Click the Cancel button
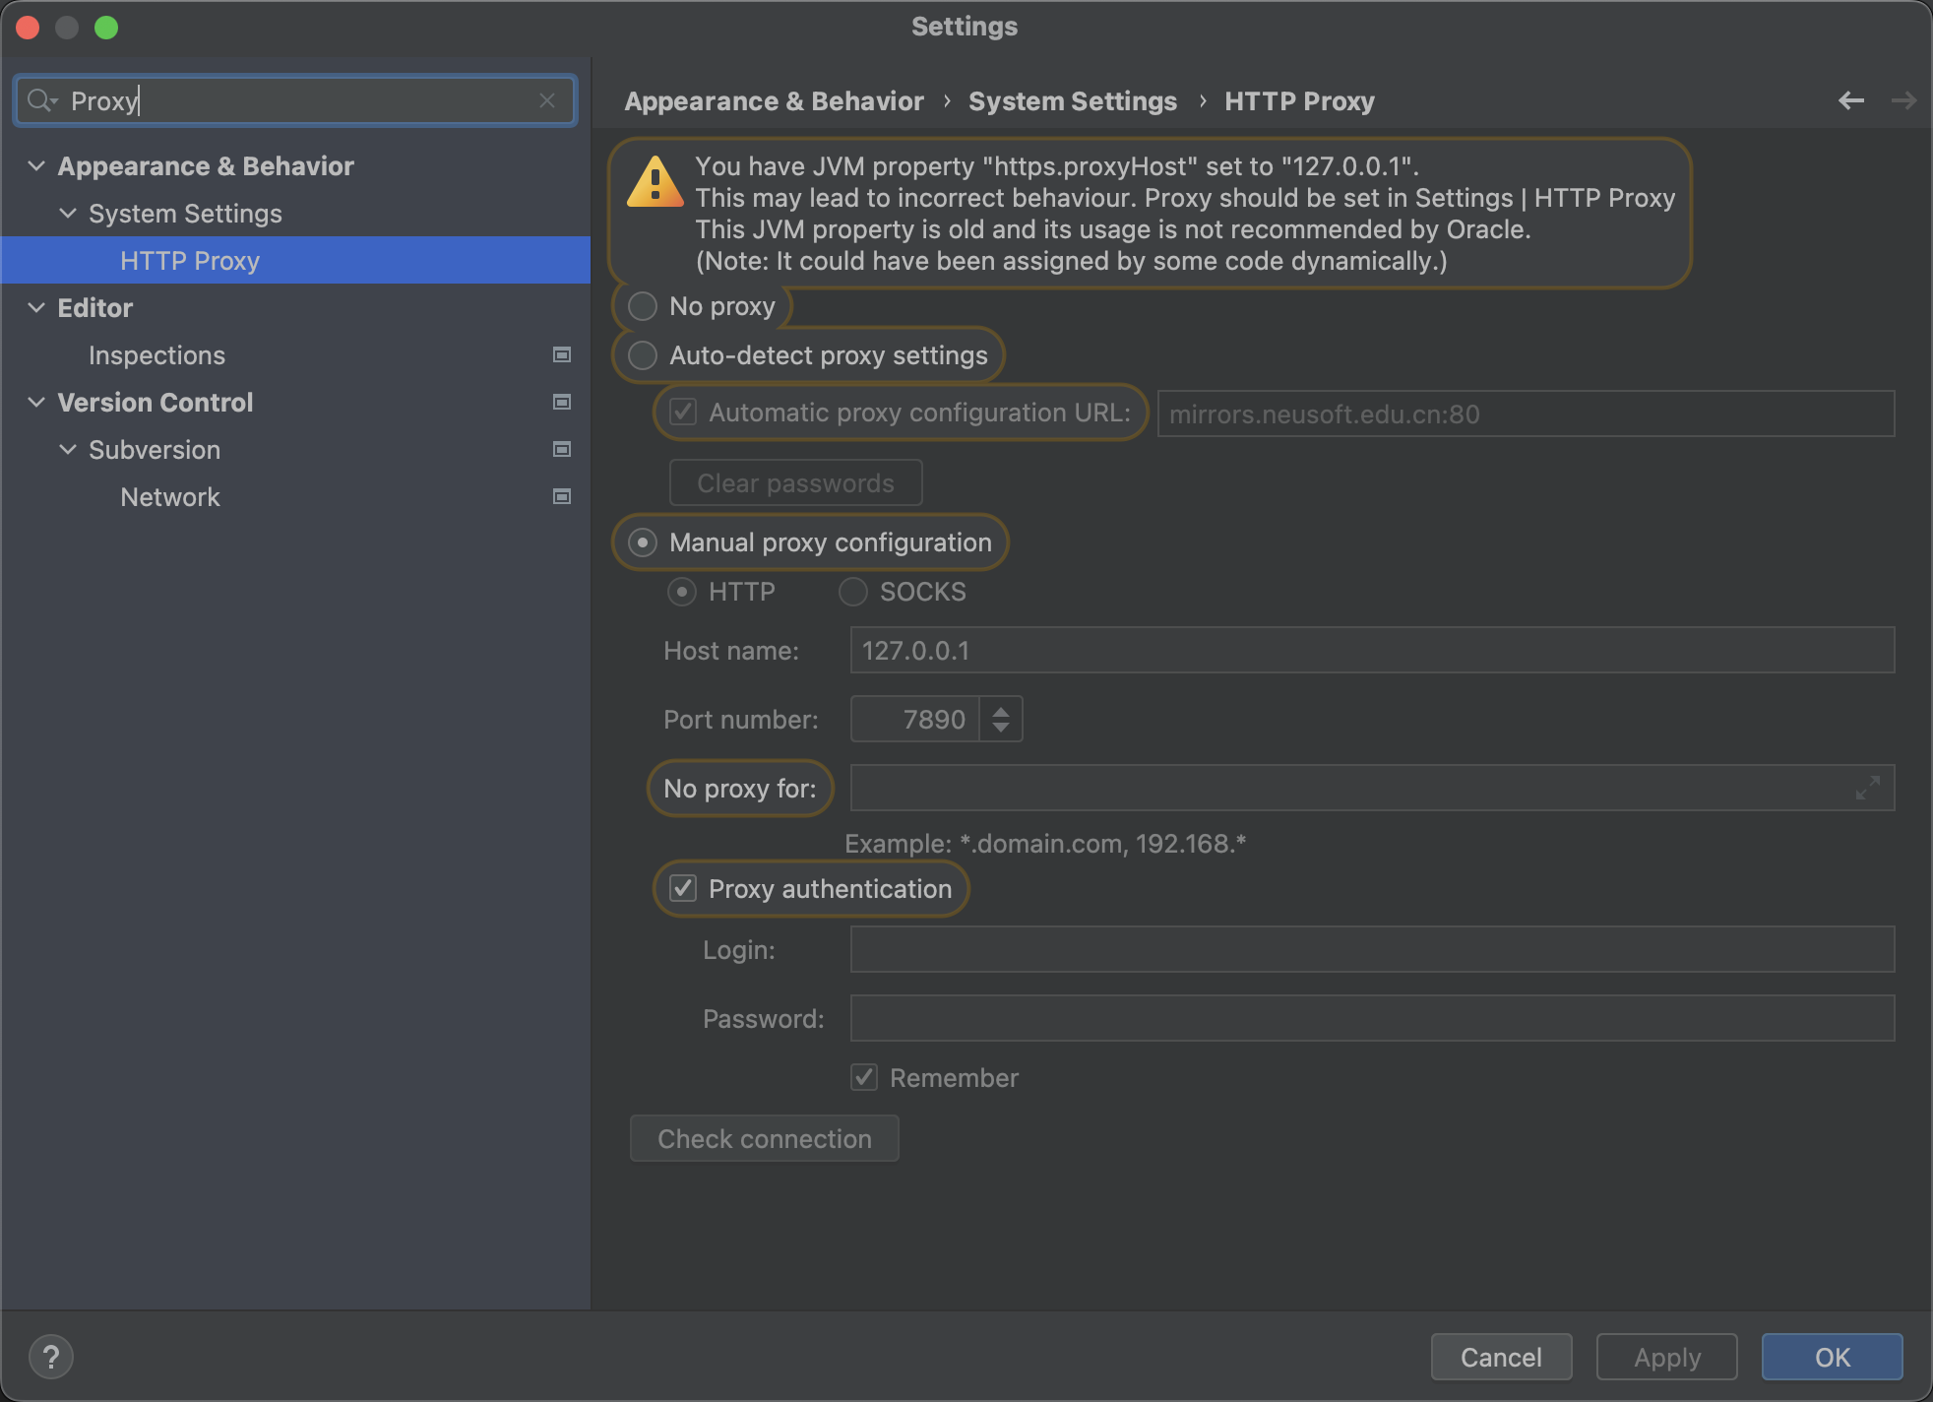This screenshot has width=1933, height=1402. pos(1501,1357)
